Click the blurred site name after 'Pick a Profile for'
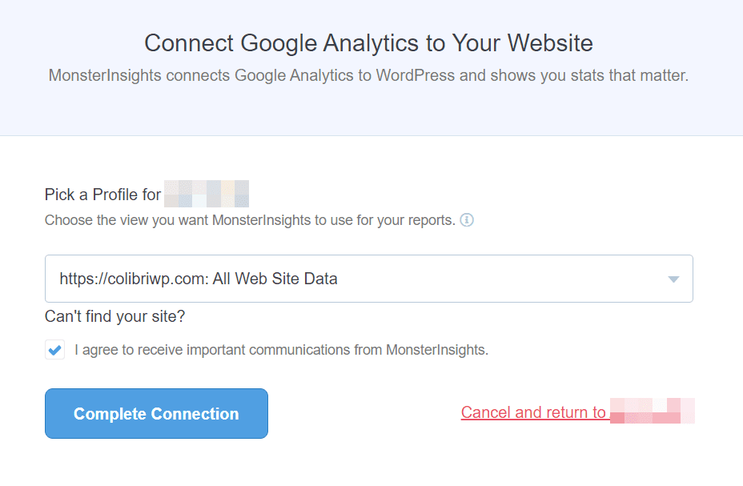Image resolution: width=743 pixels, height=486 pixels. point(207,194)
